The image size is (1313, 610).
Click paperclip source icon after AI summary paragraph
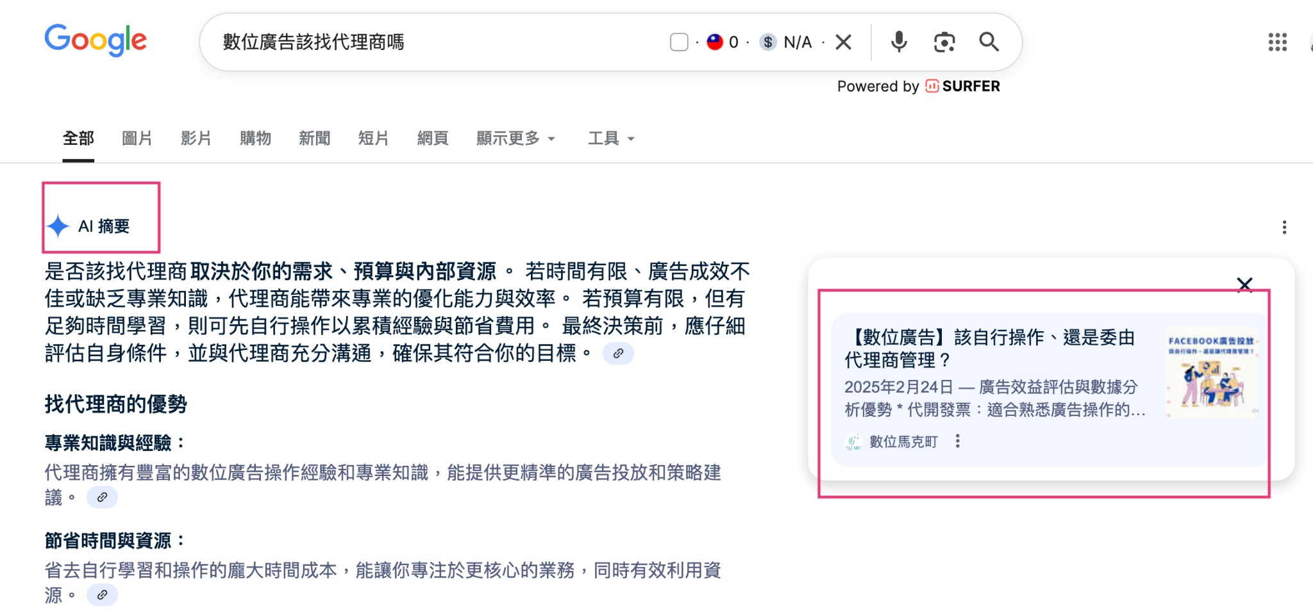[617, 353]
